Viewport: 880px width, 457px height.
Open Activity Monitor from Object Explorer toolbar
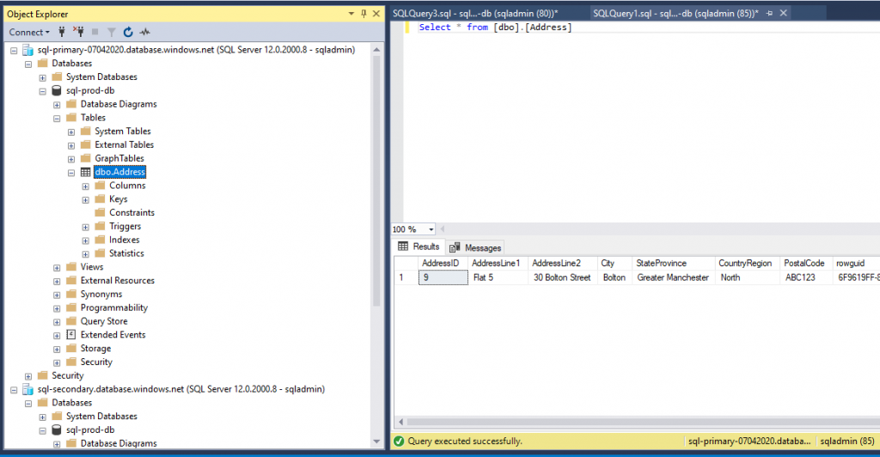(144, 32)
